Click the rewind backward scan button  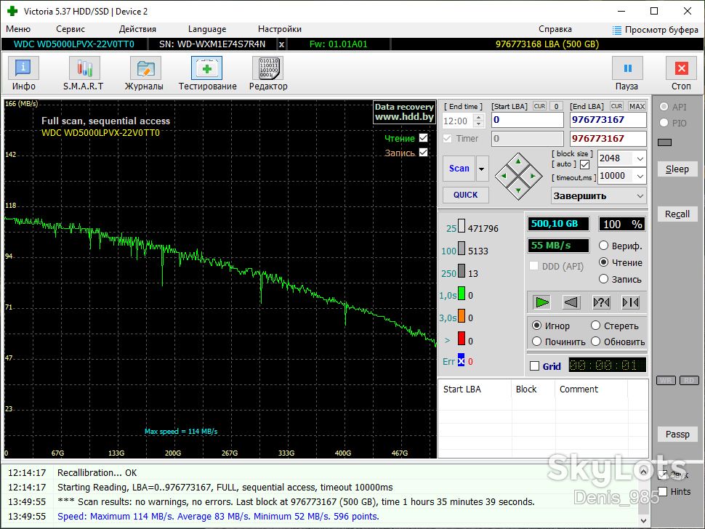[x=571, y=302]
